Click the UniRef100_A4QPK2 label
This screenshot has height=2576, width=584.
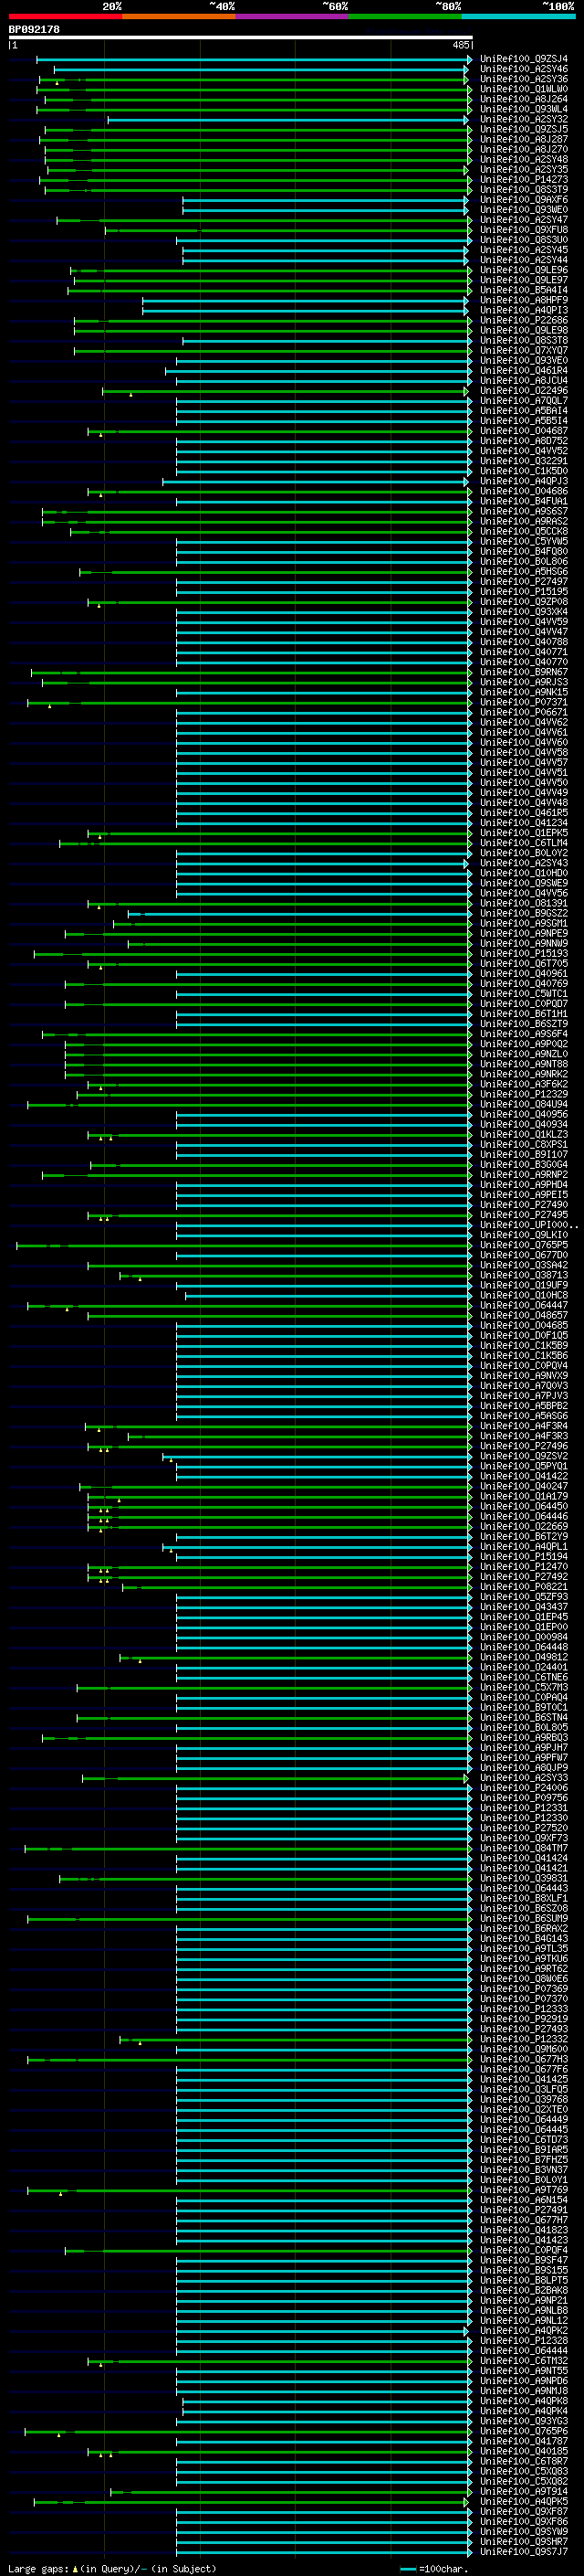coord(524,2331)
